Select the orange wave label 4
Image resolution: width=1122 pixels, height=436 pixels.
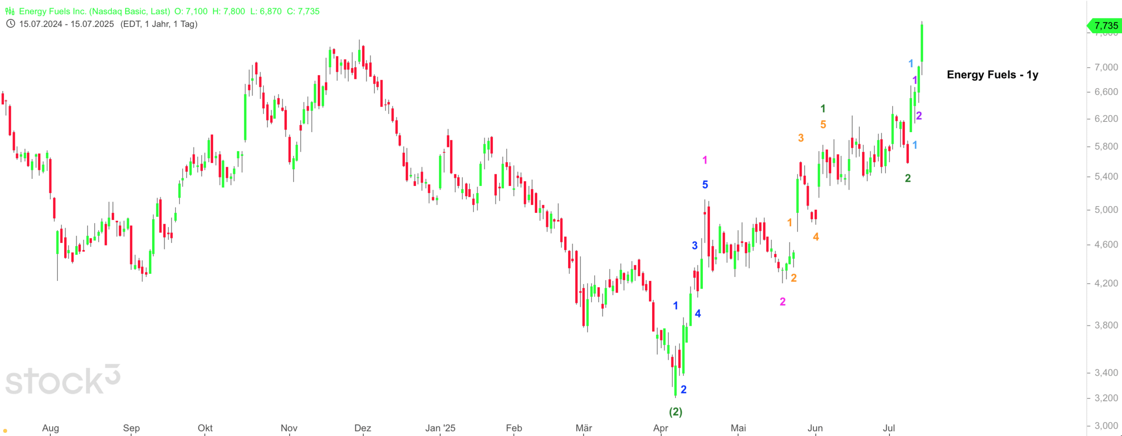click(x=816, y=237)
